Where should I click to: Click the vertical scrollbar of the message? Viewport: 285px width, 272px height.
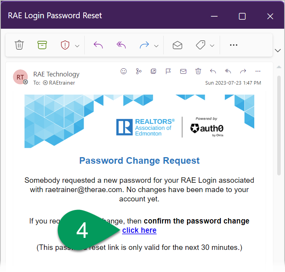coord(278,124)
